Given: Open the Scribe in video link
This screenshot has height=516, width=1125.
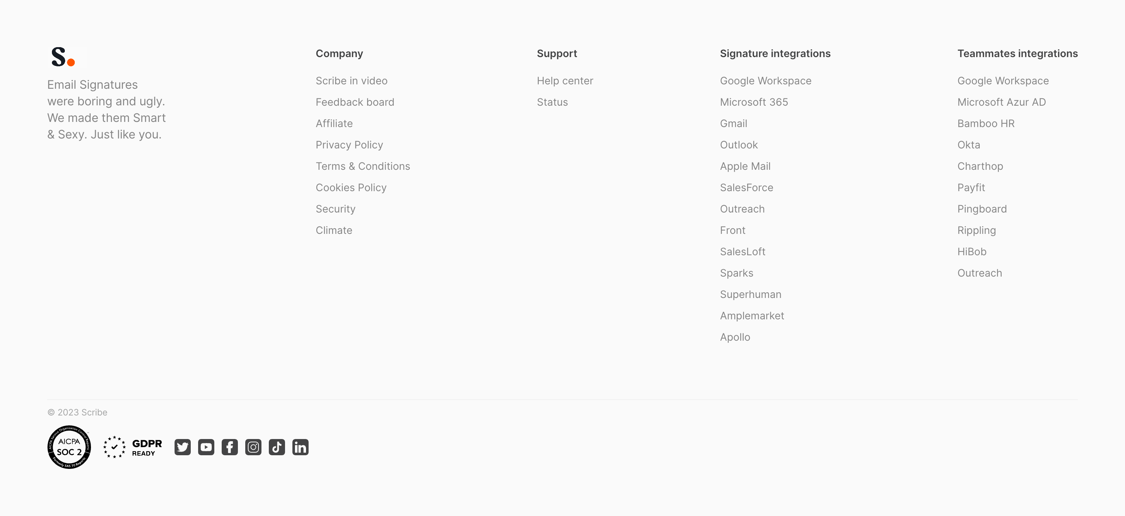Looking at the screenshot, I should pyautogui.click(x=352, y=81).
